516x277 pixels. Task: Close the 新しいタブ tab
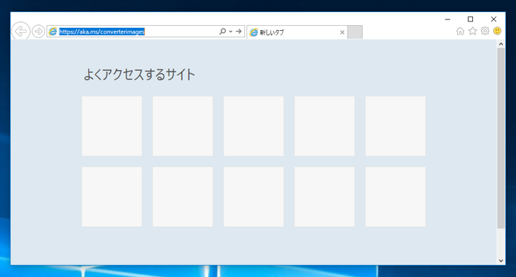click(343, 32)
